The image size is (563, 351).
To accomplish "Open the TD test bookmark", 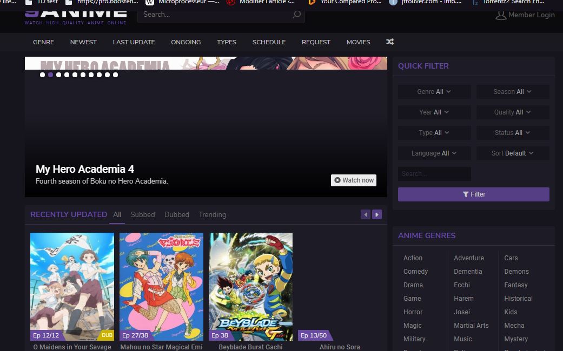I will [x=42, y=2].
